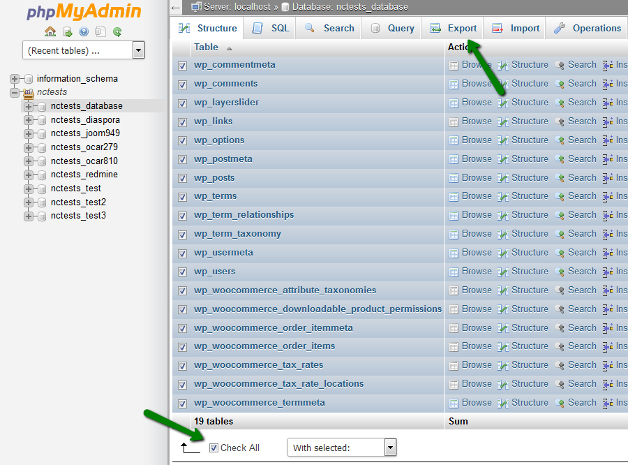
Task: Toggle the wp_woocommerce_order_itemmeta checkbox
Action: [x=183, y=329]
